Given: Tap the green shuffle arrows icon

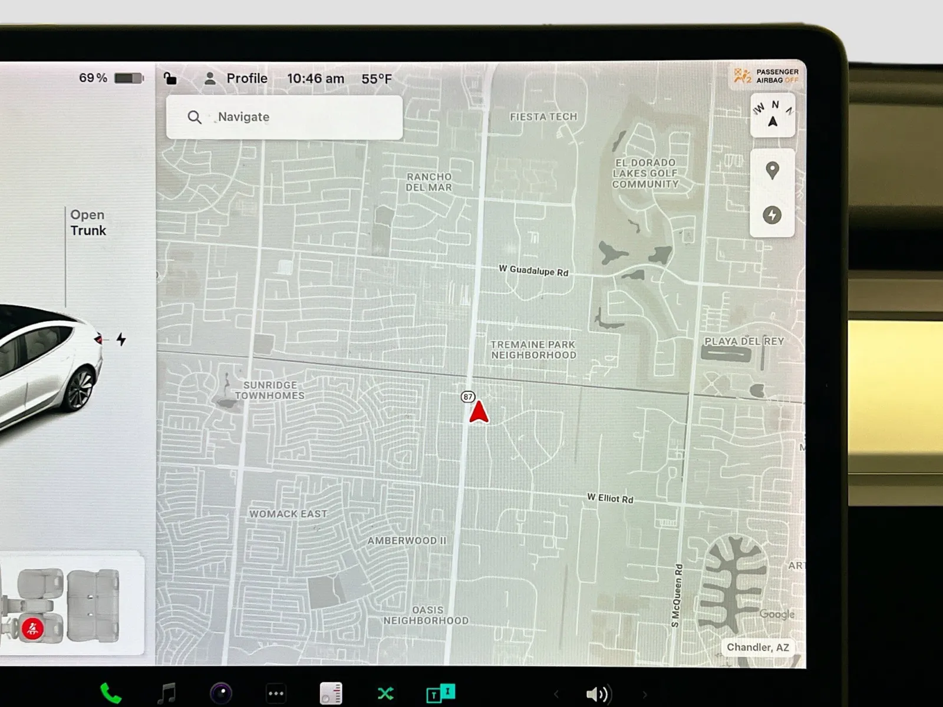Looking at the screenshot, I should [385, 693].
